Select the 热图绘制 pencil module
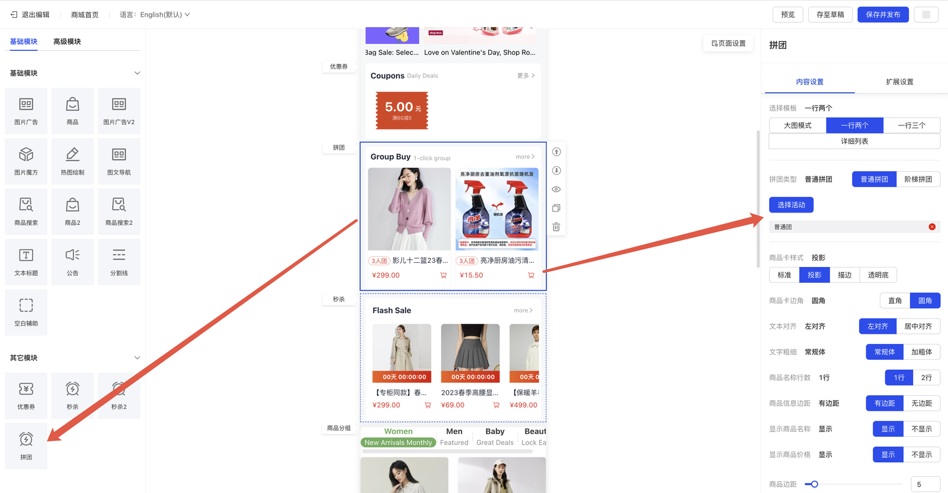The width and height of the screenshot is (948, 493). [x=72, y=161]
